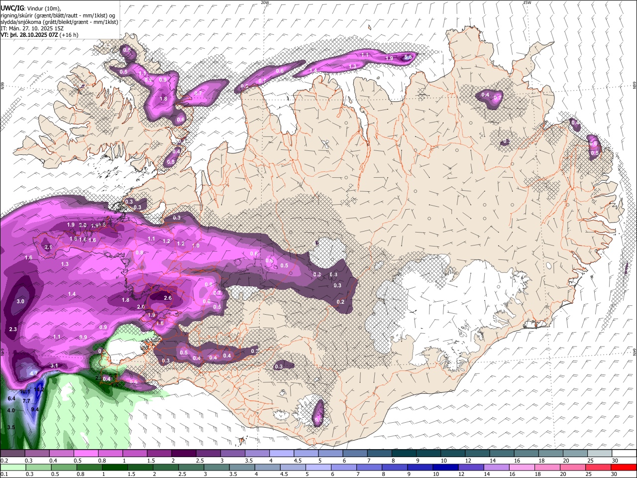Select the 4.7 snowfall value on the map
Image resolution: width=637 pixels, height=478 pixels.
[x=34, y=373]
